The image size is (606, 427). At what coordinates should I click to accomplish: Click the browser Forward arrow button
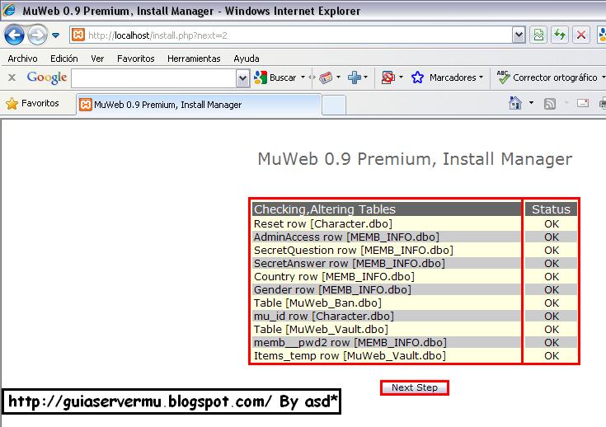pos(37,35)
